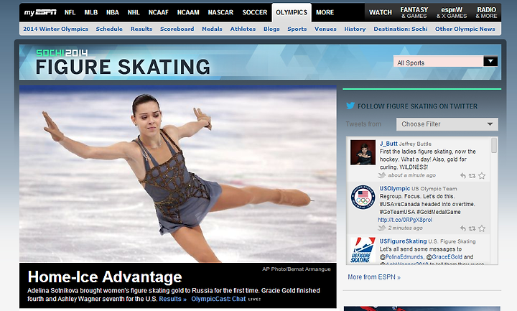Screen dimensions: 517x311
Task: Click the Home-Ice Advantage headline
Action: (105, 277)
